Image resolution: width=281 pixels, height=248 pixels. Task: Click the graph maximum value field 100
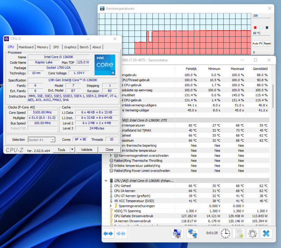261,16
